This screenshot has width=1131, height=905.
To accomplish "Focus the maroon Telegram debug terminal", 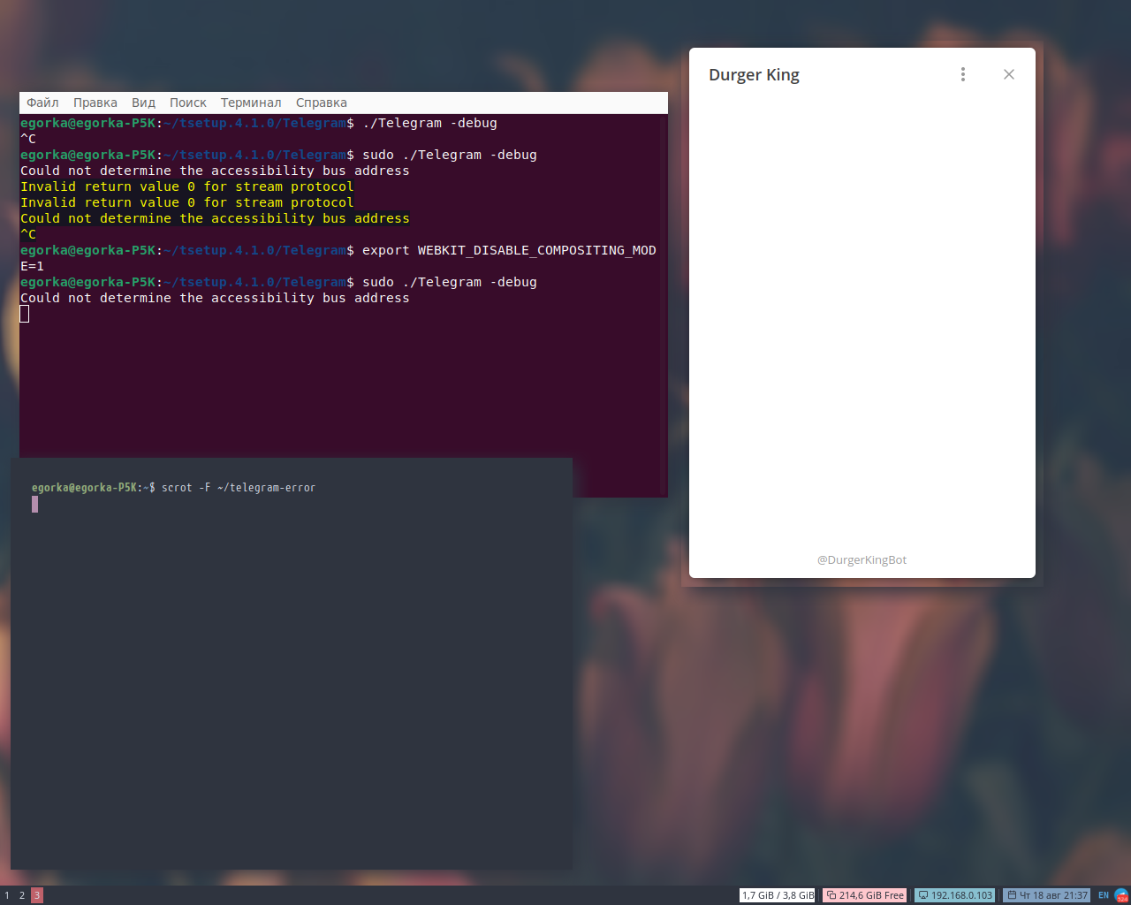I will coord(345,389).
